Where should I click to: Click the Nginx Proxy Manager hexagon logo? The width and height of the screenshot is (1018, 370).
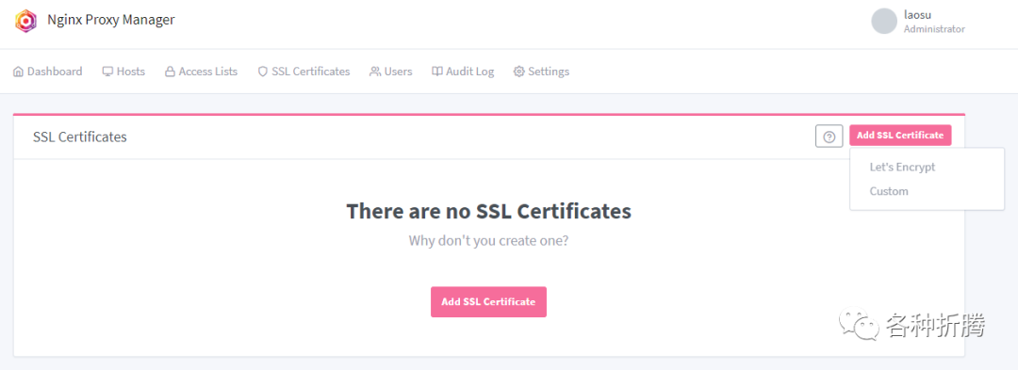click(x=26, y=21)
